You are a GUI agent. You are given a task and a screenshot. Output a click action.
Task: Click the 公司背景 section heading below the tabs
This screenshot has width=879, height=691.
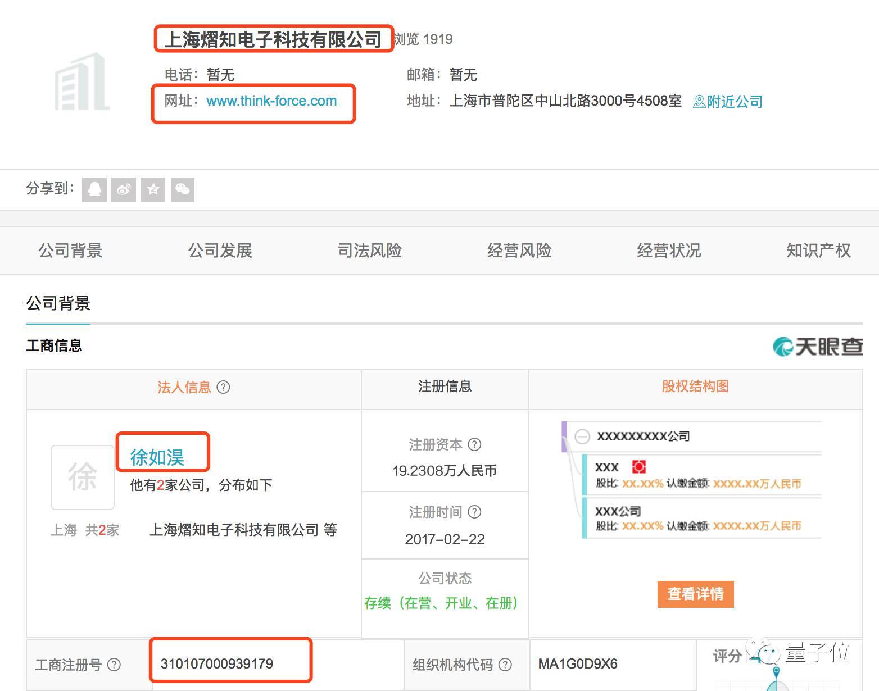(x=58, y=303)
